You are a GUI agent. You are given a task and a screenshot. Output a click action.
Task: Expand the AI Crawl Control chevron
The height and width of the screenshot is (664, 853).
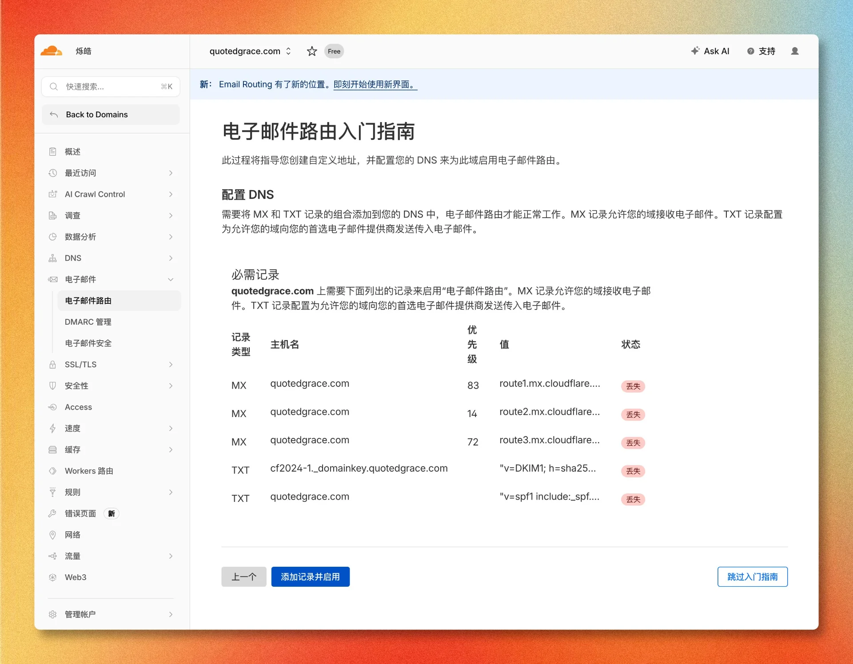coord(171,194)
